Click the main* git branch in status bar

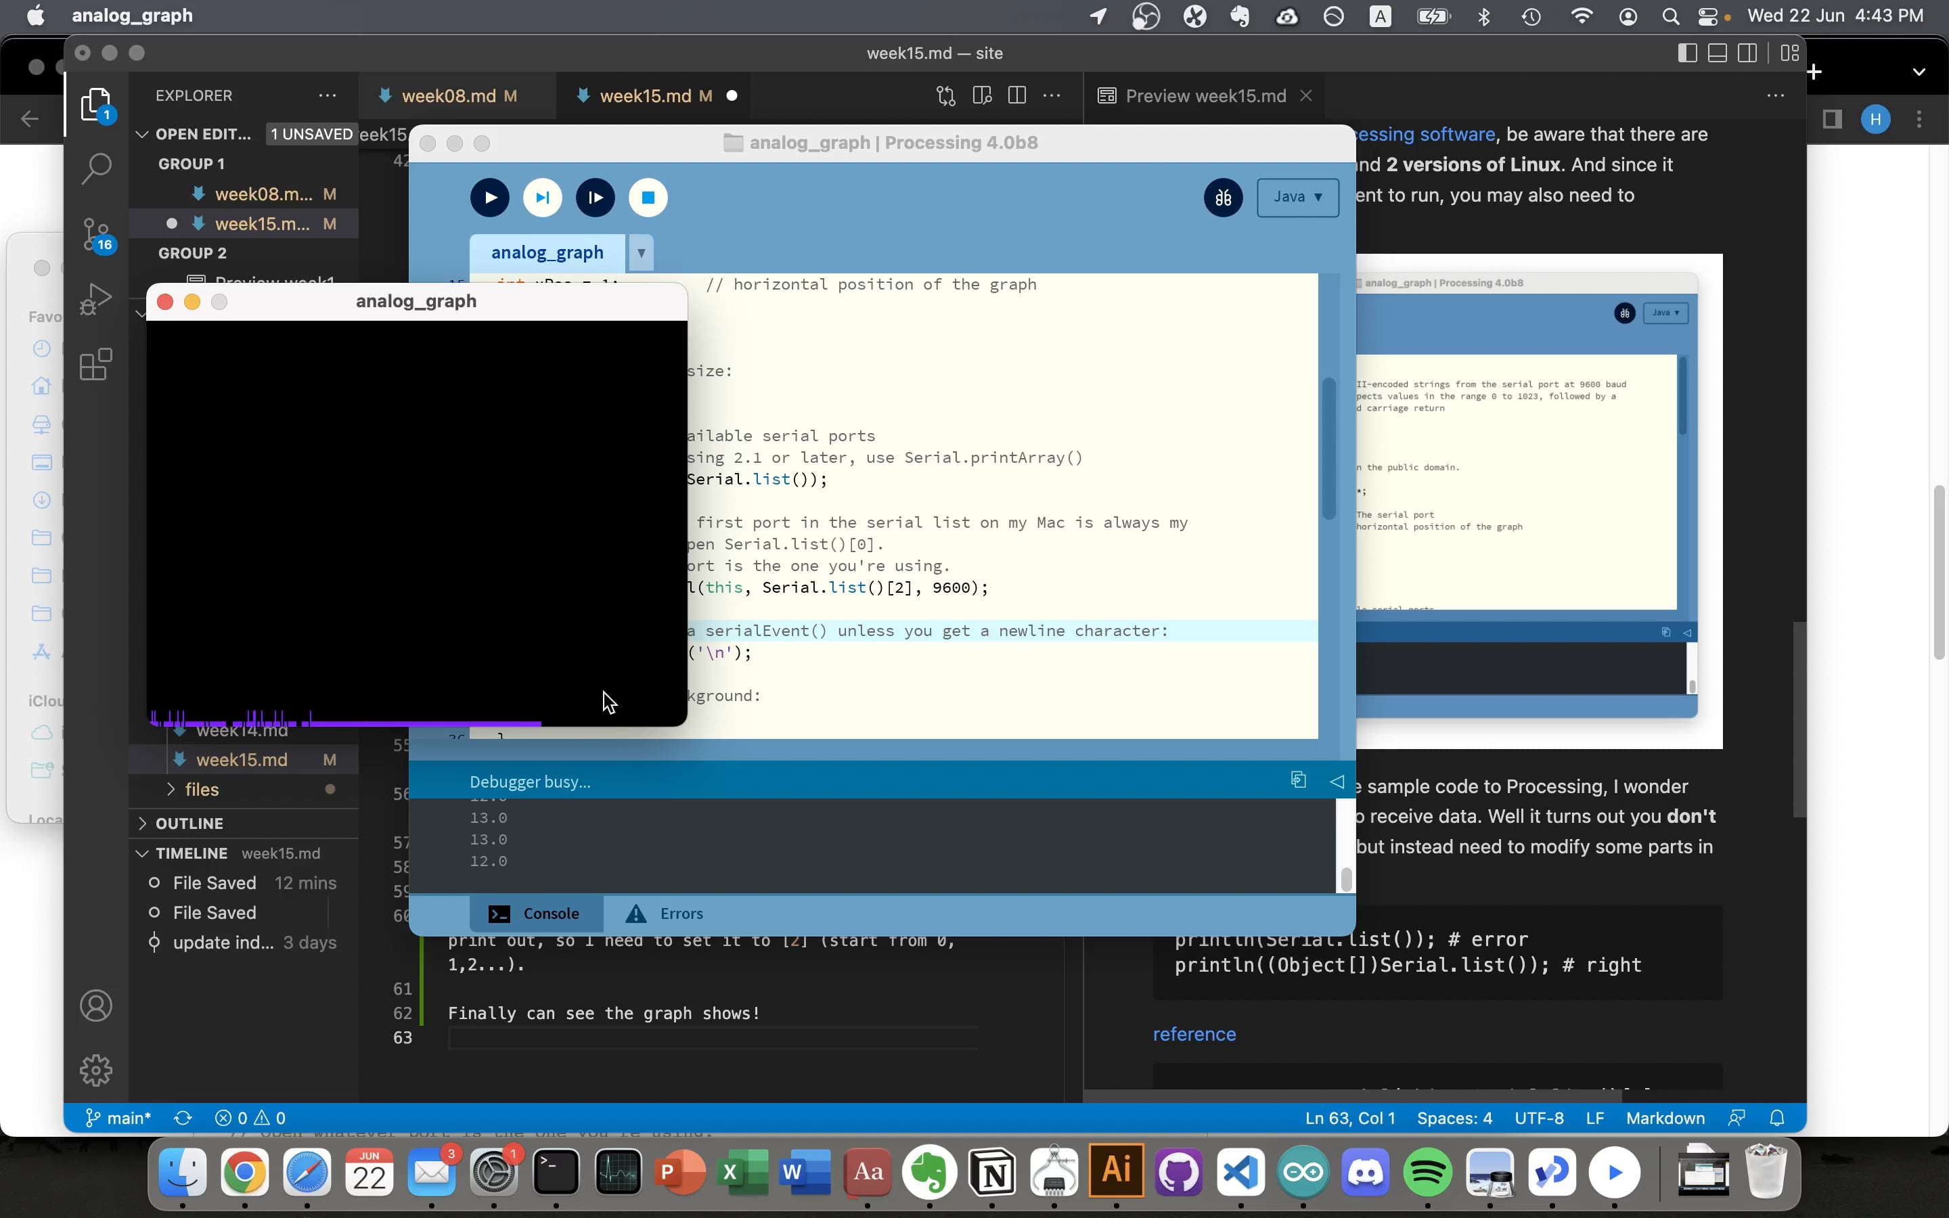click(118, 1118)
